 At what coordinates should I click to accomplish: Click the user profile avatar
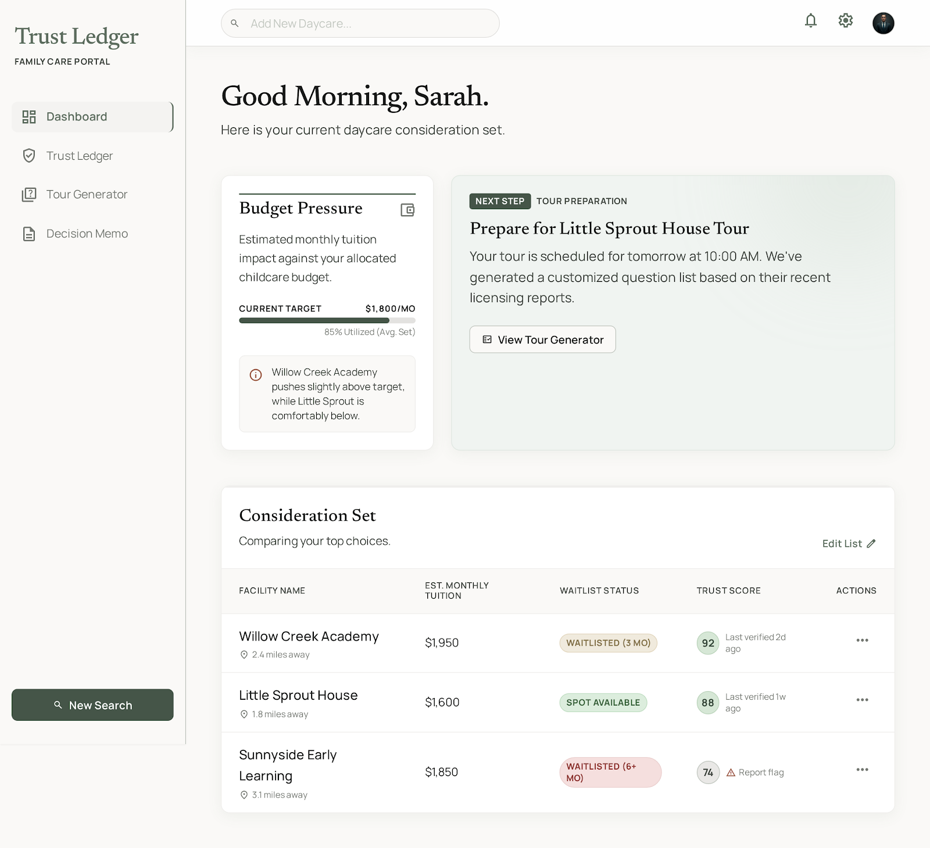[x=883, y=22]
